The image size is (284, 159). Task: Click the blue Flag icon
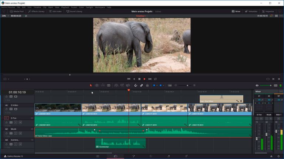pyautogui.click(x=154, y=85)
